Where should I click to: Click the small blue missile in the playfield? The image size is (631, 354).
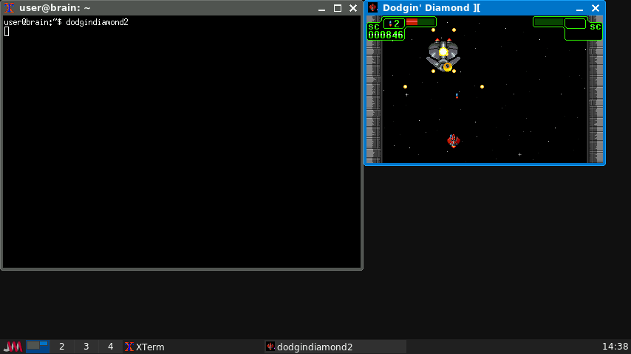pyautogui.click(x=457, y=95)
